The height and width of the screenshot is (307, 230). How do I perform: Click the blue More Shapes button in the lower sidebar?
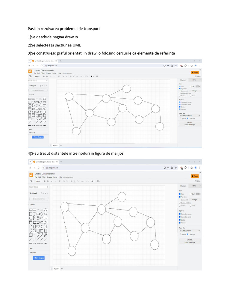point(39,258)
